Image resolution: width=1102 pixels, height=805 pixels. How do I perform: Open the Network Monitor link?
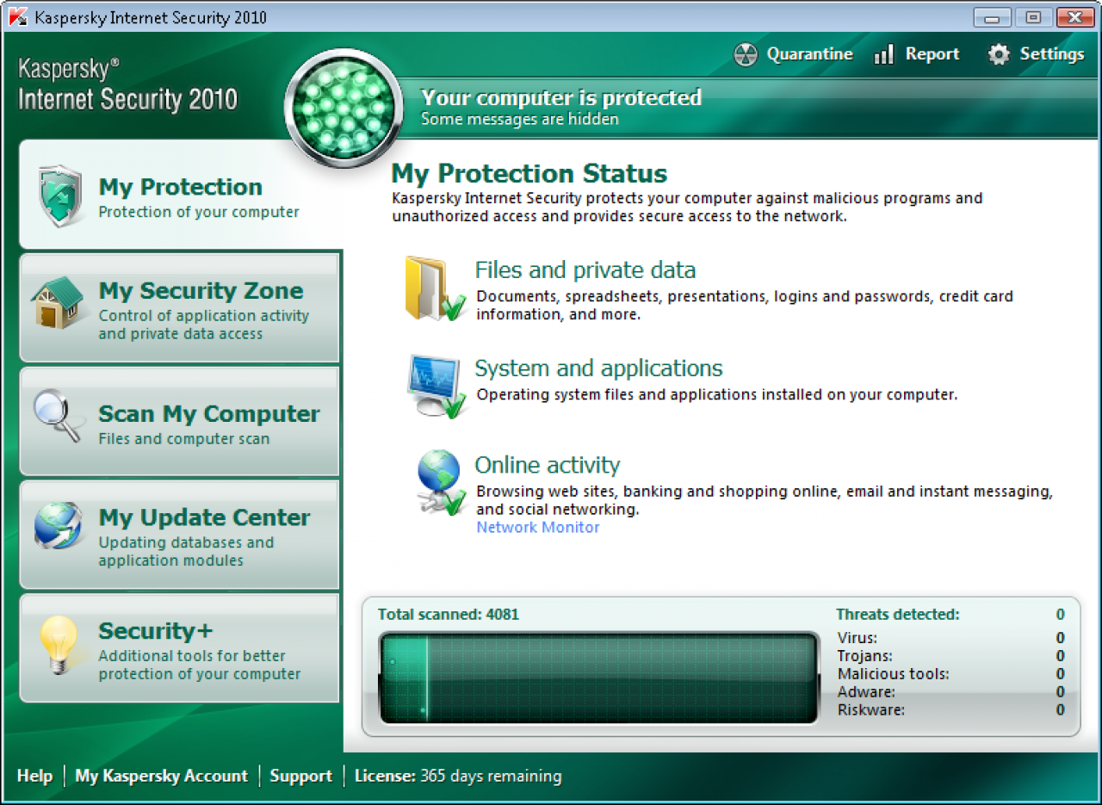click(538, 527)
